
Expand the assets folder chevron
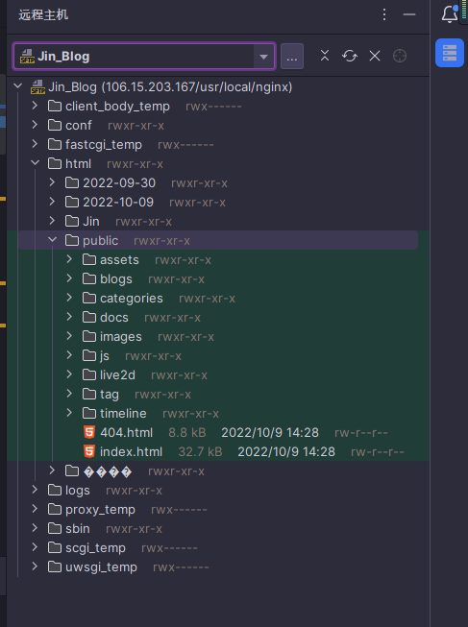point(69,259)
